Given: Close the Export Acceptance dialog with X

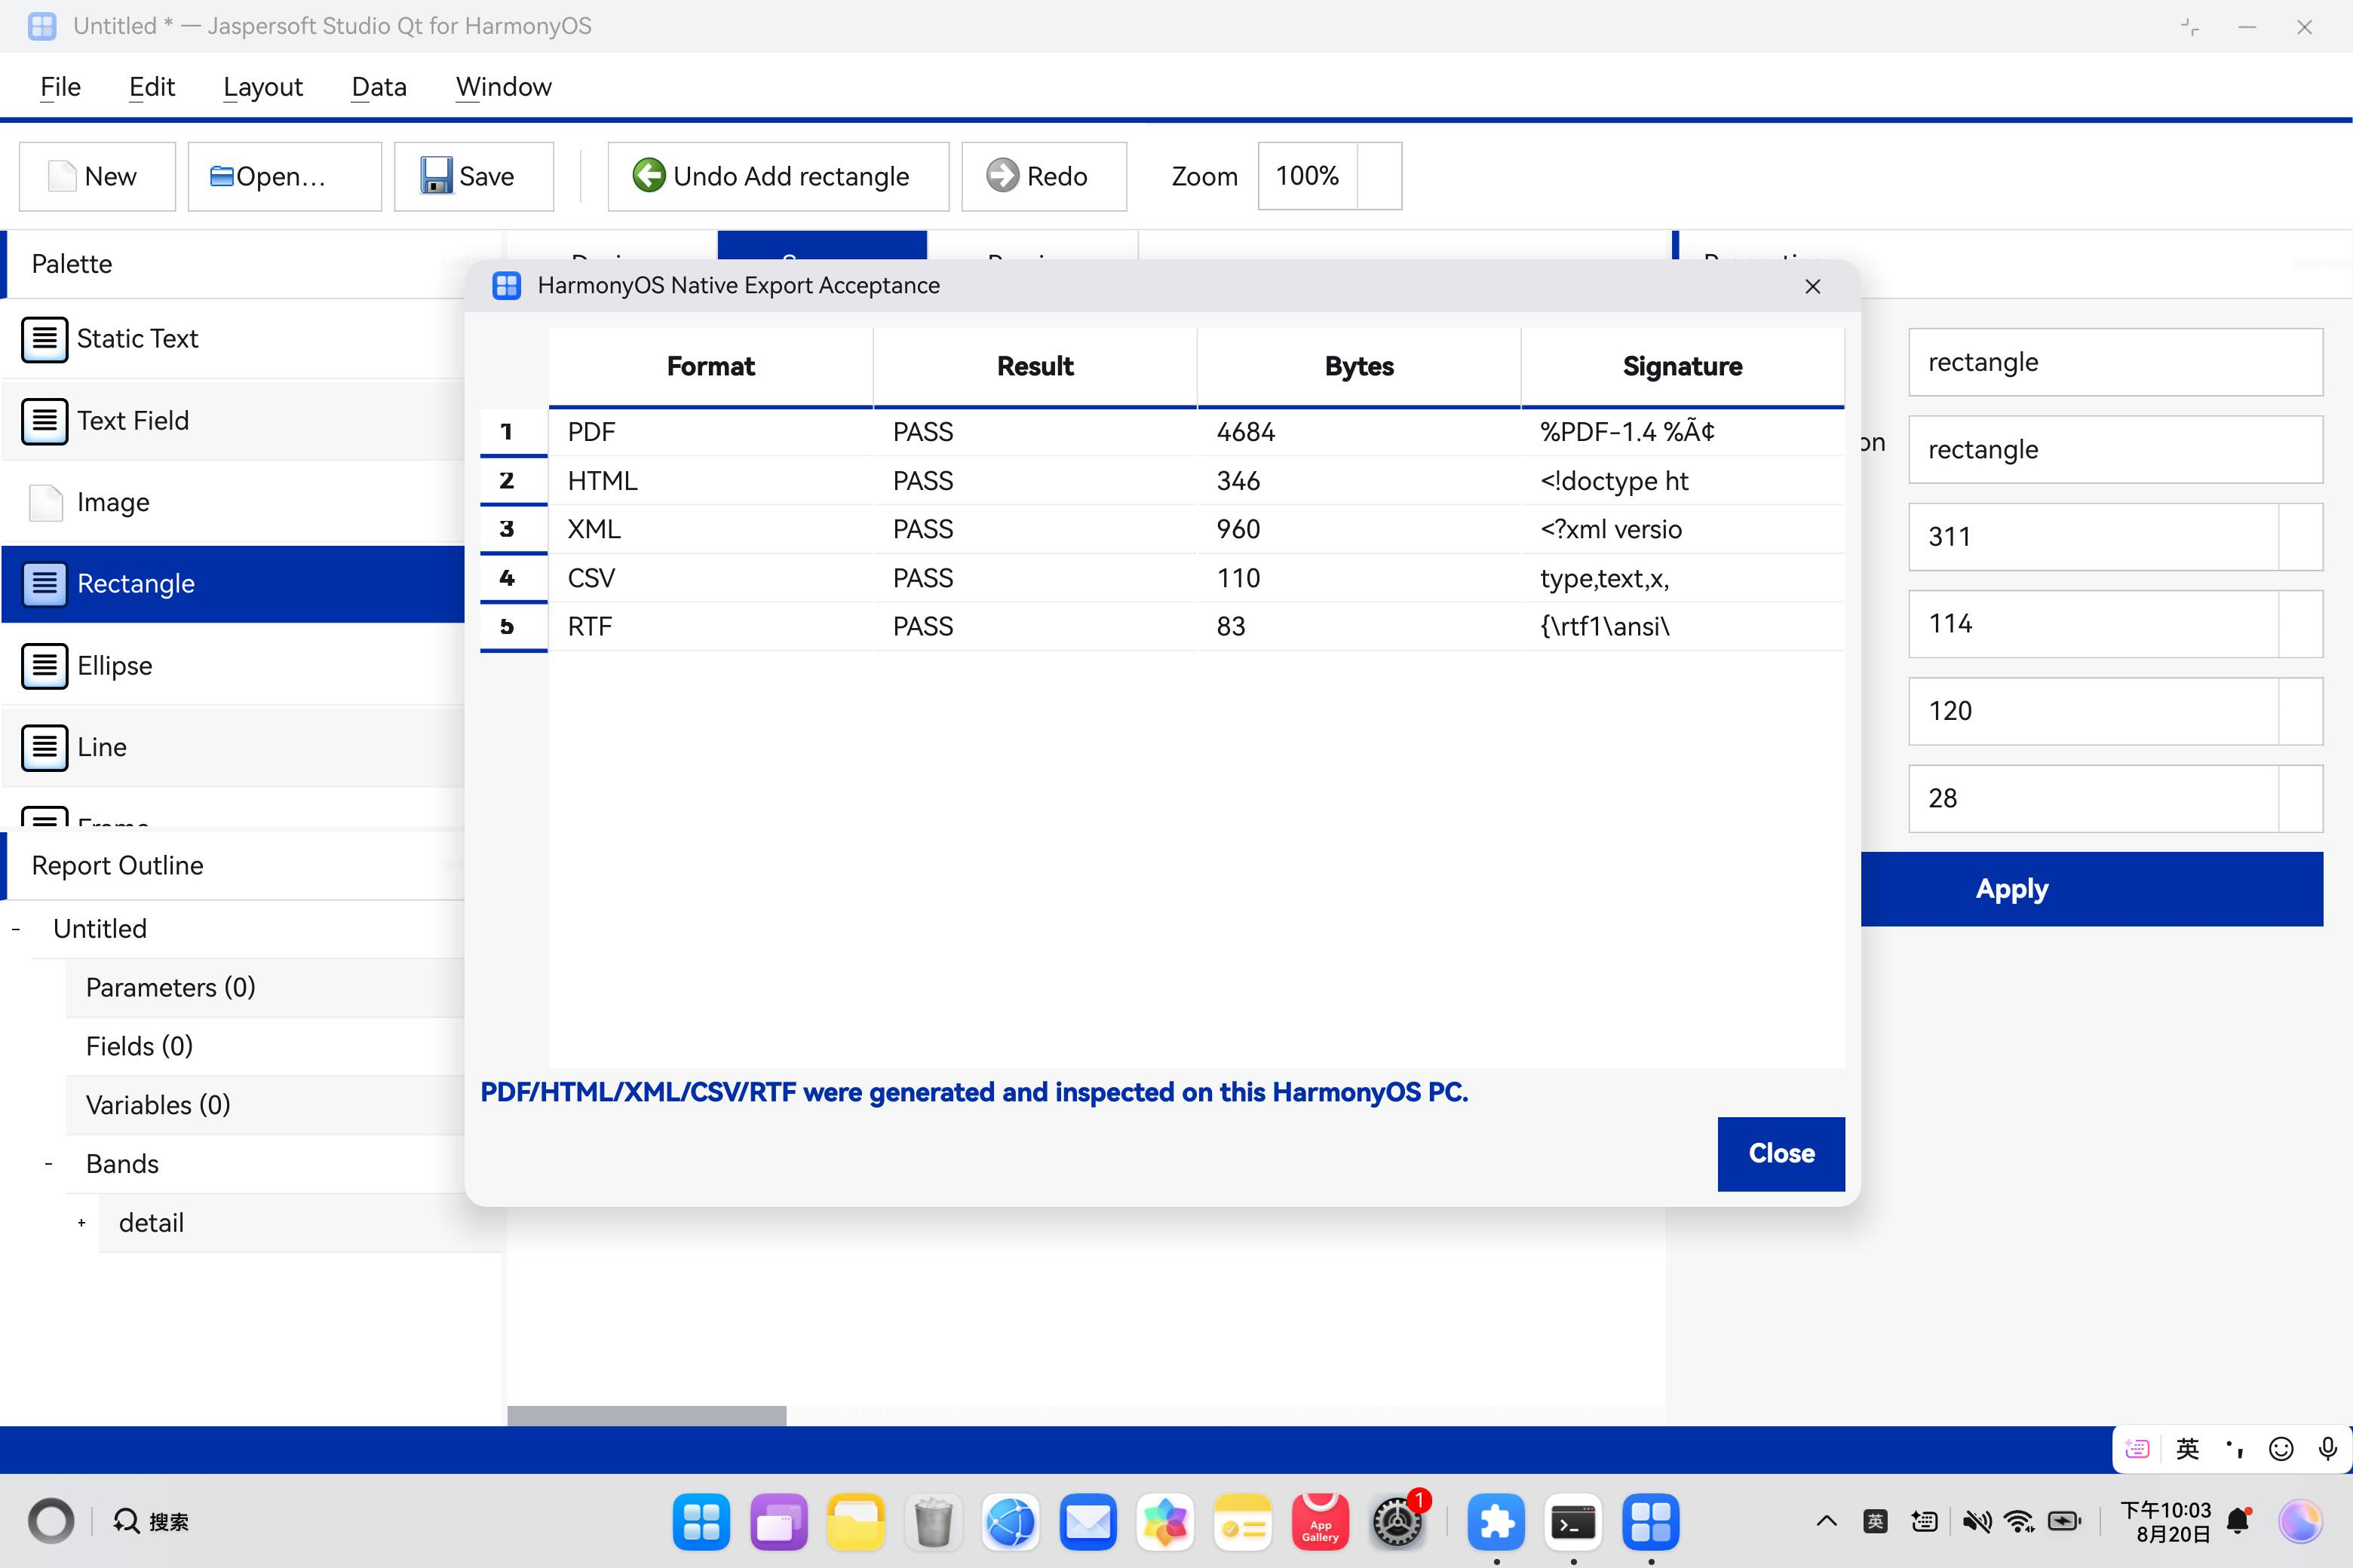Looking at the screenshot, I should [1813, 286].
